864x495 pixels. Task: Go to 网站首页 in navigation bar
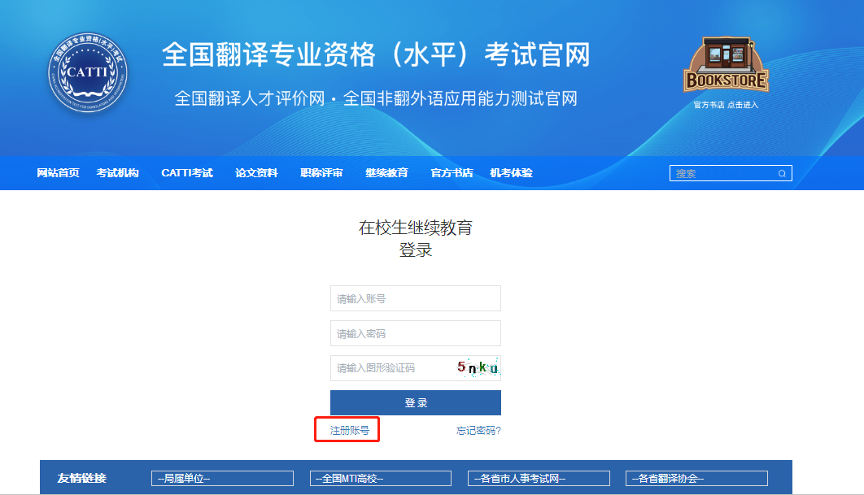pyautogui.click(x=59, y=173)
